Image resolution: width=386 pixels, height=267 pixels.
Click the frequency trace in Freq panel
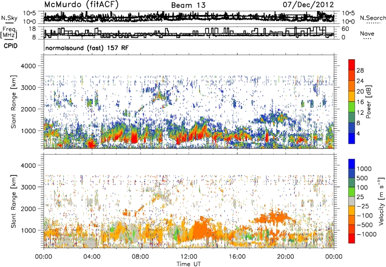tap(189, 33)
